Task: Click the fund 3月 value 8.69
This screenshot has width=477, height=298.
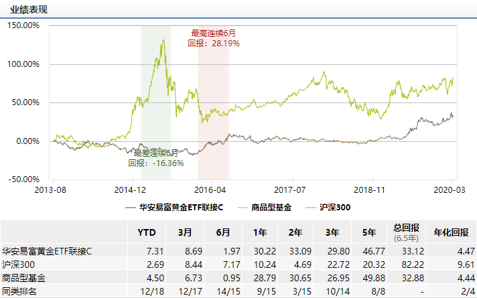Action: [194, 251]
